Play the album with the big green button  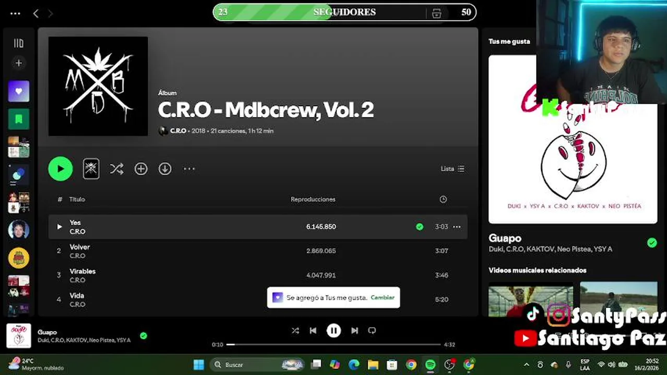tap(61, 169)
